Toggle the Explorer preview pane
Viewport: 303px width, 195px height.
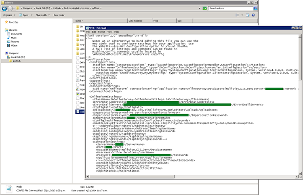pyautogui.click(x=248, y=15)
